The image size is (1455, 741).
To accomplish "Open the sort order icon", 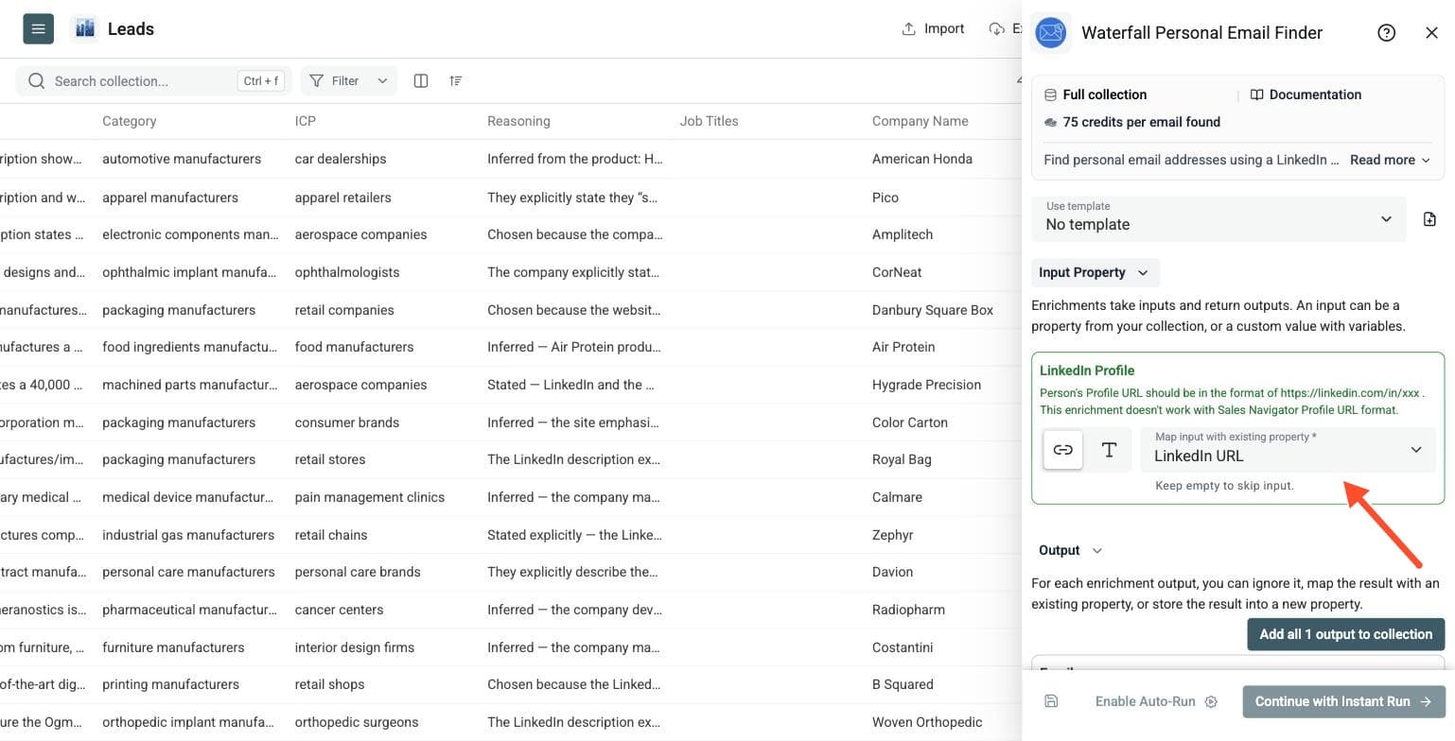I will tap(456, 81).
